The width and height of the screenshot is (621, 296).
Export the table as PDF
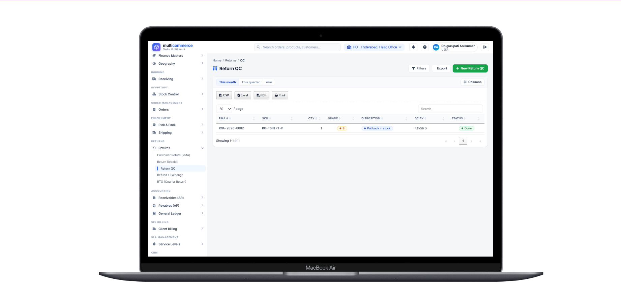[x=261, y=95]
